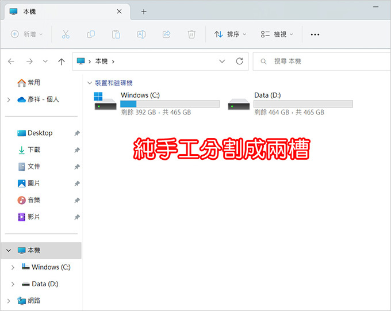Click the Data (D:) usage bar
Viewport: 391px width, 311px height.
tap(303, 103)
